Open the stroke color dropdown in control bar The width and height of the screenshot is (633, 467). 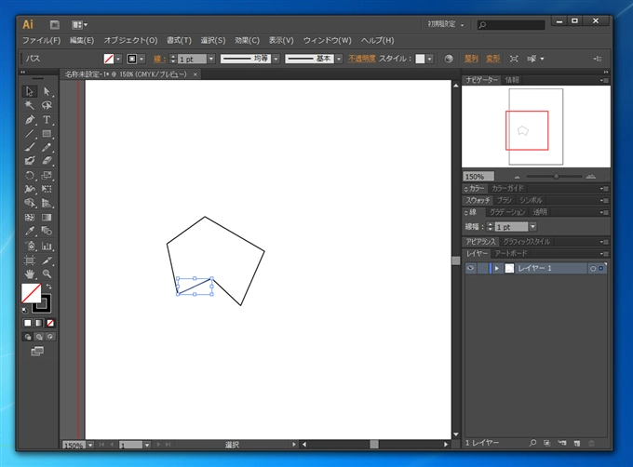coord(141,59)
